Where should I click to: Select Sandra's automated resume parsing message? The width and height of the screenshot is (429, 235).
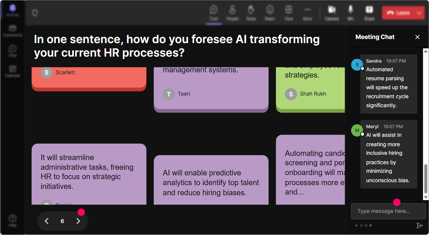coord(389,84)
